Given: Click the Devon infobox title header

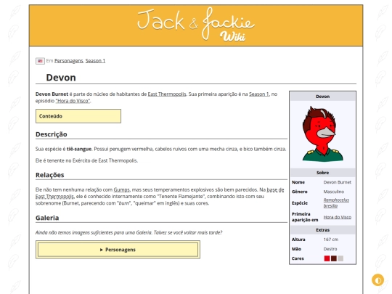Looking at the screenshot, I should pyautogui.click(x=322, y=97).
